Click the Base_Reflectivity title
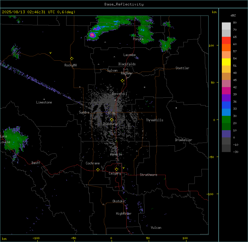 click(x=124, y=4)
